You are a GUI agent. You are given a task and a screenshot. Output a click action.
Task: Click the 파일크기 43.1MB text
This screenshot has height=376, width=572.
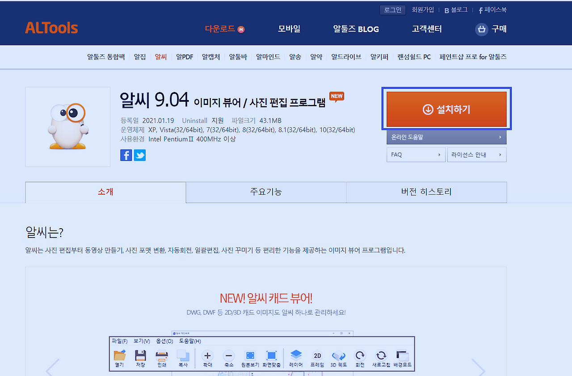click(x=257, y=121)
